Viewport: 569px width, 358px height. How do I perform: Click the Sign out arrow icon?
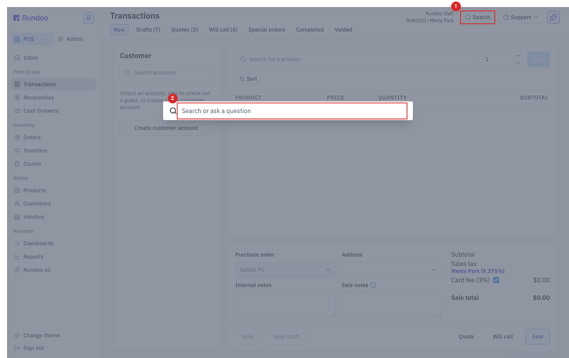coord(17,348)
